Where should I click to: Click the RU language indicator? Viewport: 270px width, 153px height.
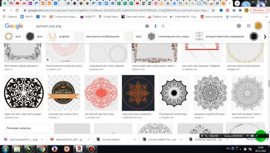(x=228, y=148)
